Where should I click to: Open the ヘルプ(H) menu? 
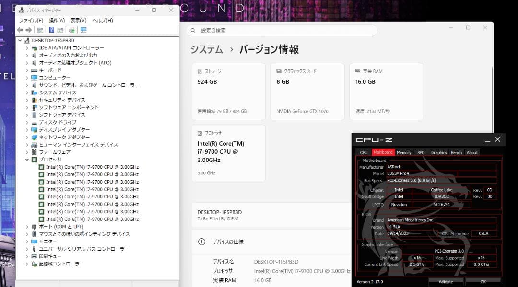pos(103,21)
